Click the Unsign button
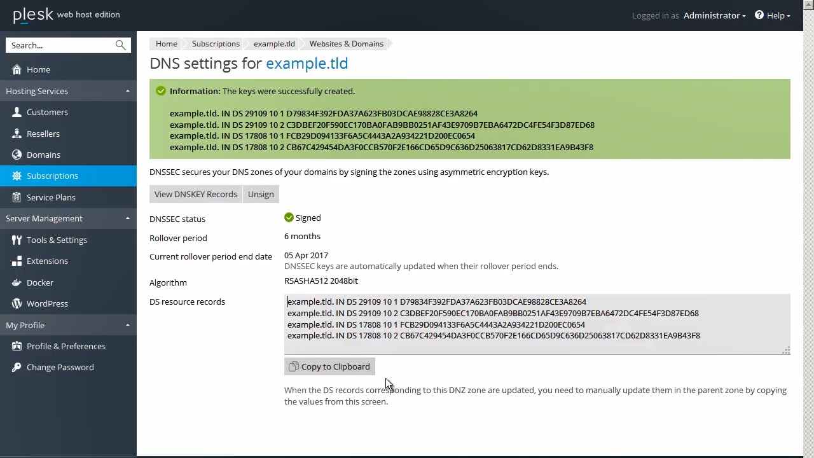This screenshot has height=458, width=814. tap(261, 194)
